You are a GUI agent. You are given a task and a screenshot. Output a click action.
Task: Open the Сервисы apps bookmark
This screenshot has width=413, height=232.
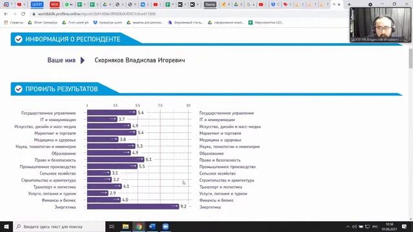coord(14,23)
